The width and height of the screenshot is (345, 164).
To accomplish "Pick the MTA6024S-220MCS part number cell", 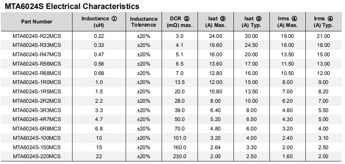I will point(37,157).
